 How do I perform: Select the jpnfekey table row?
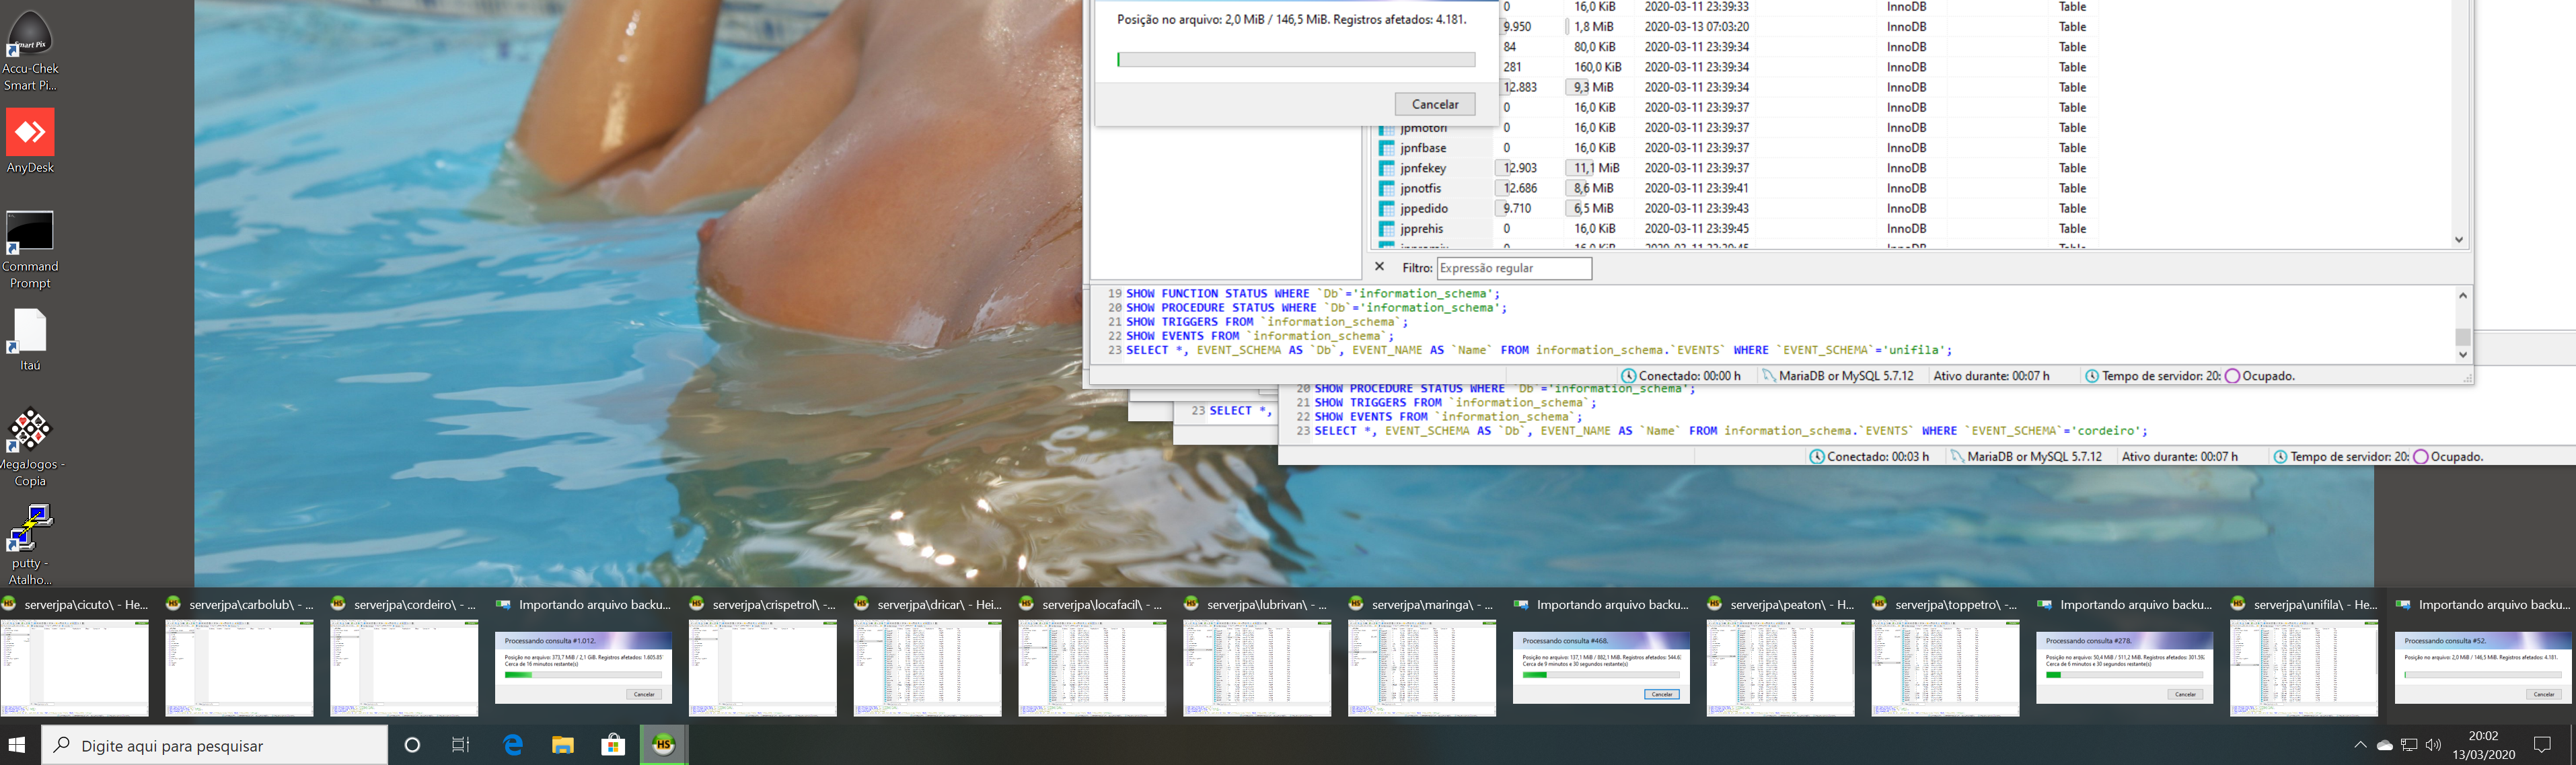click(x=1423, y=168)
